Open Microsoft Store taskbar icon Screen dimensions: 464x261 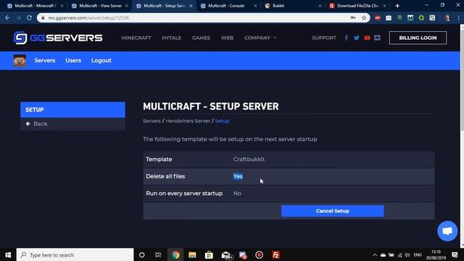tap(209, 254)
